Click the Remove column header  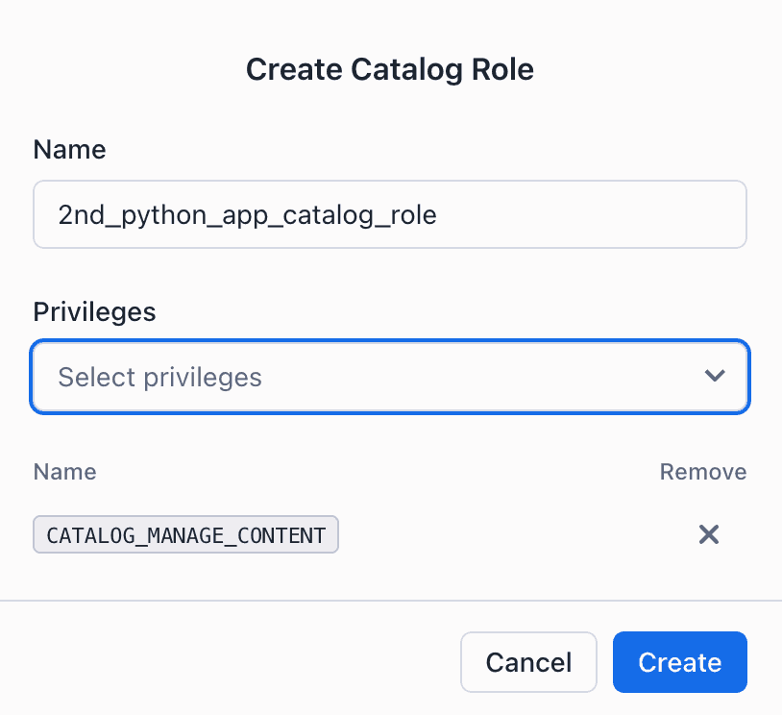click(702, 472)
